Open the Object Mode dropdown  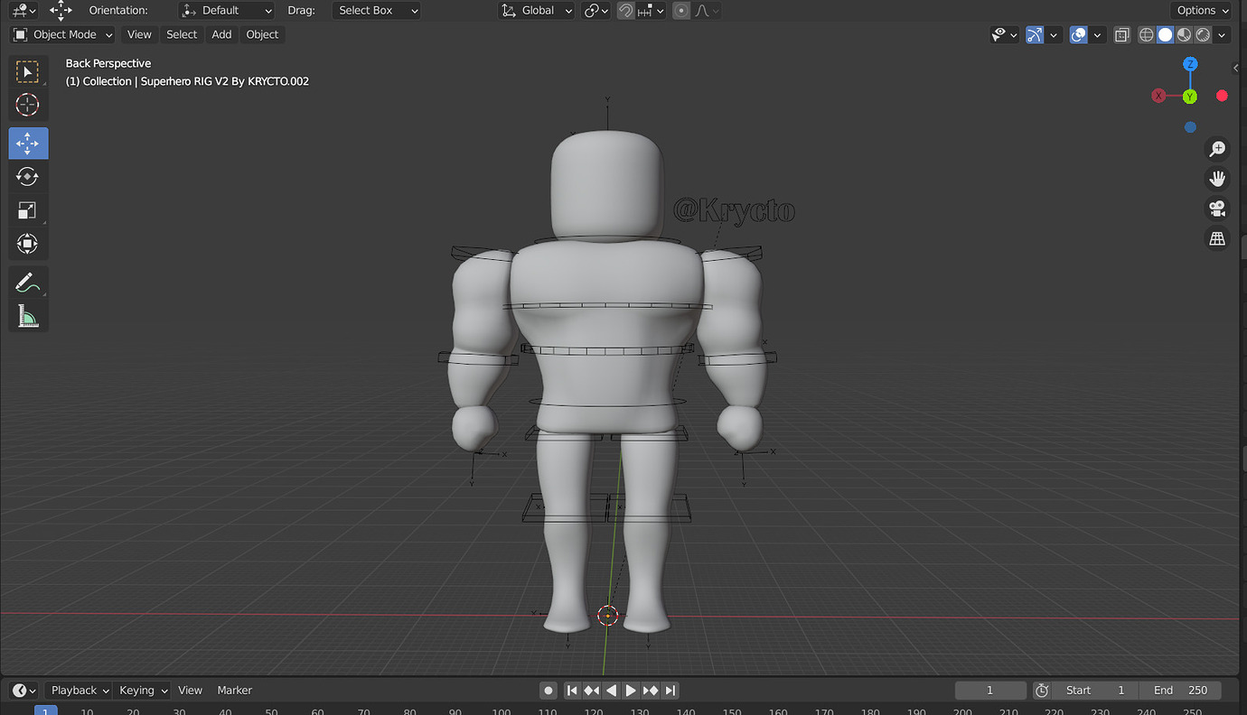(61, 33)
